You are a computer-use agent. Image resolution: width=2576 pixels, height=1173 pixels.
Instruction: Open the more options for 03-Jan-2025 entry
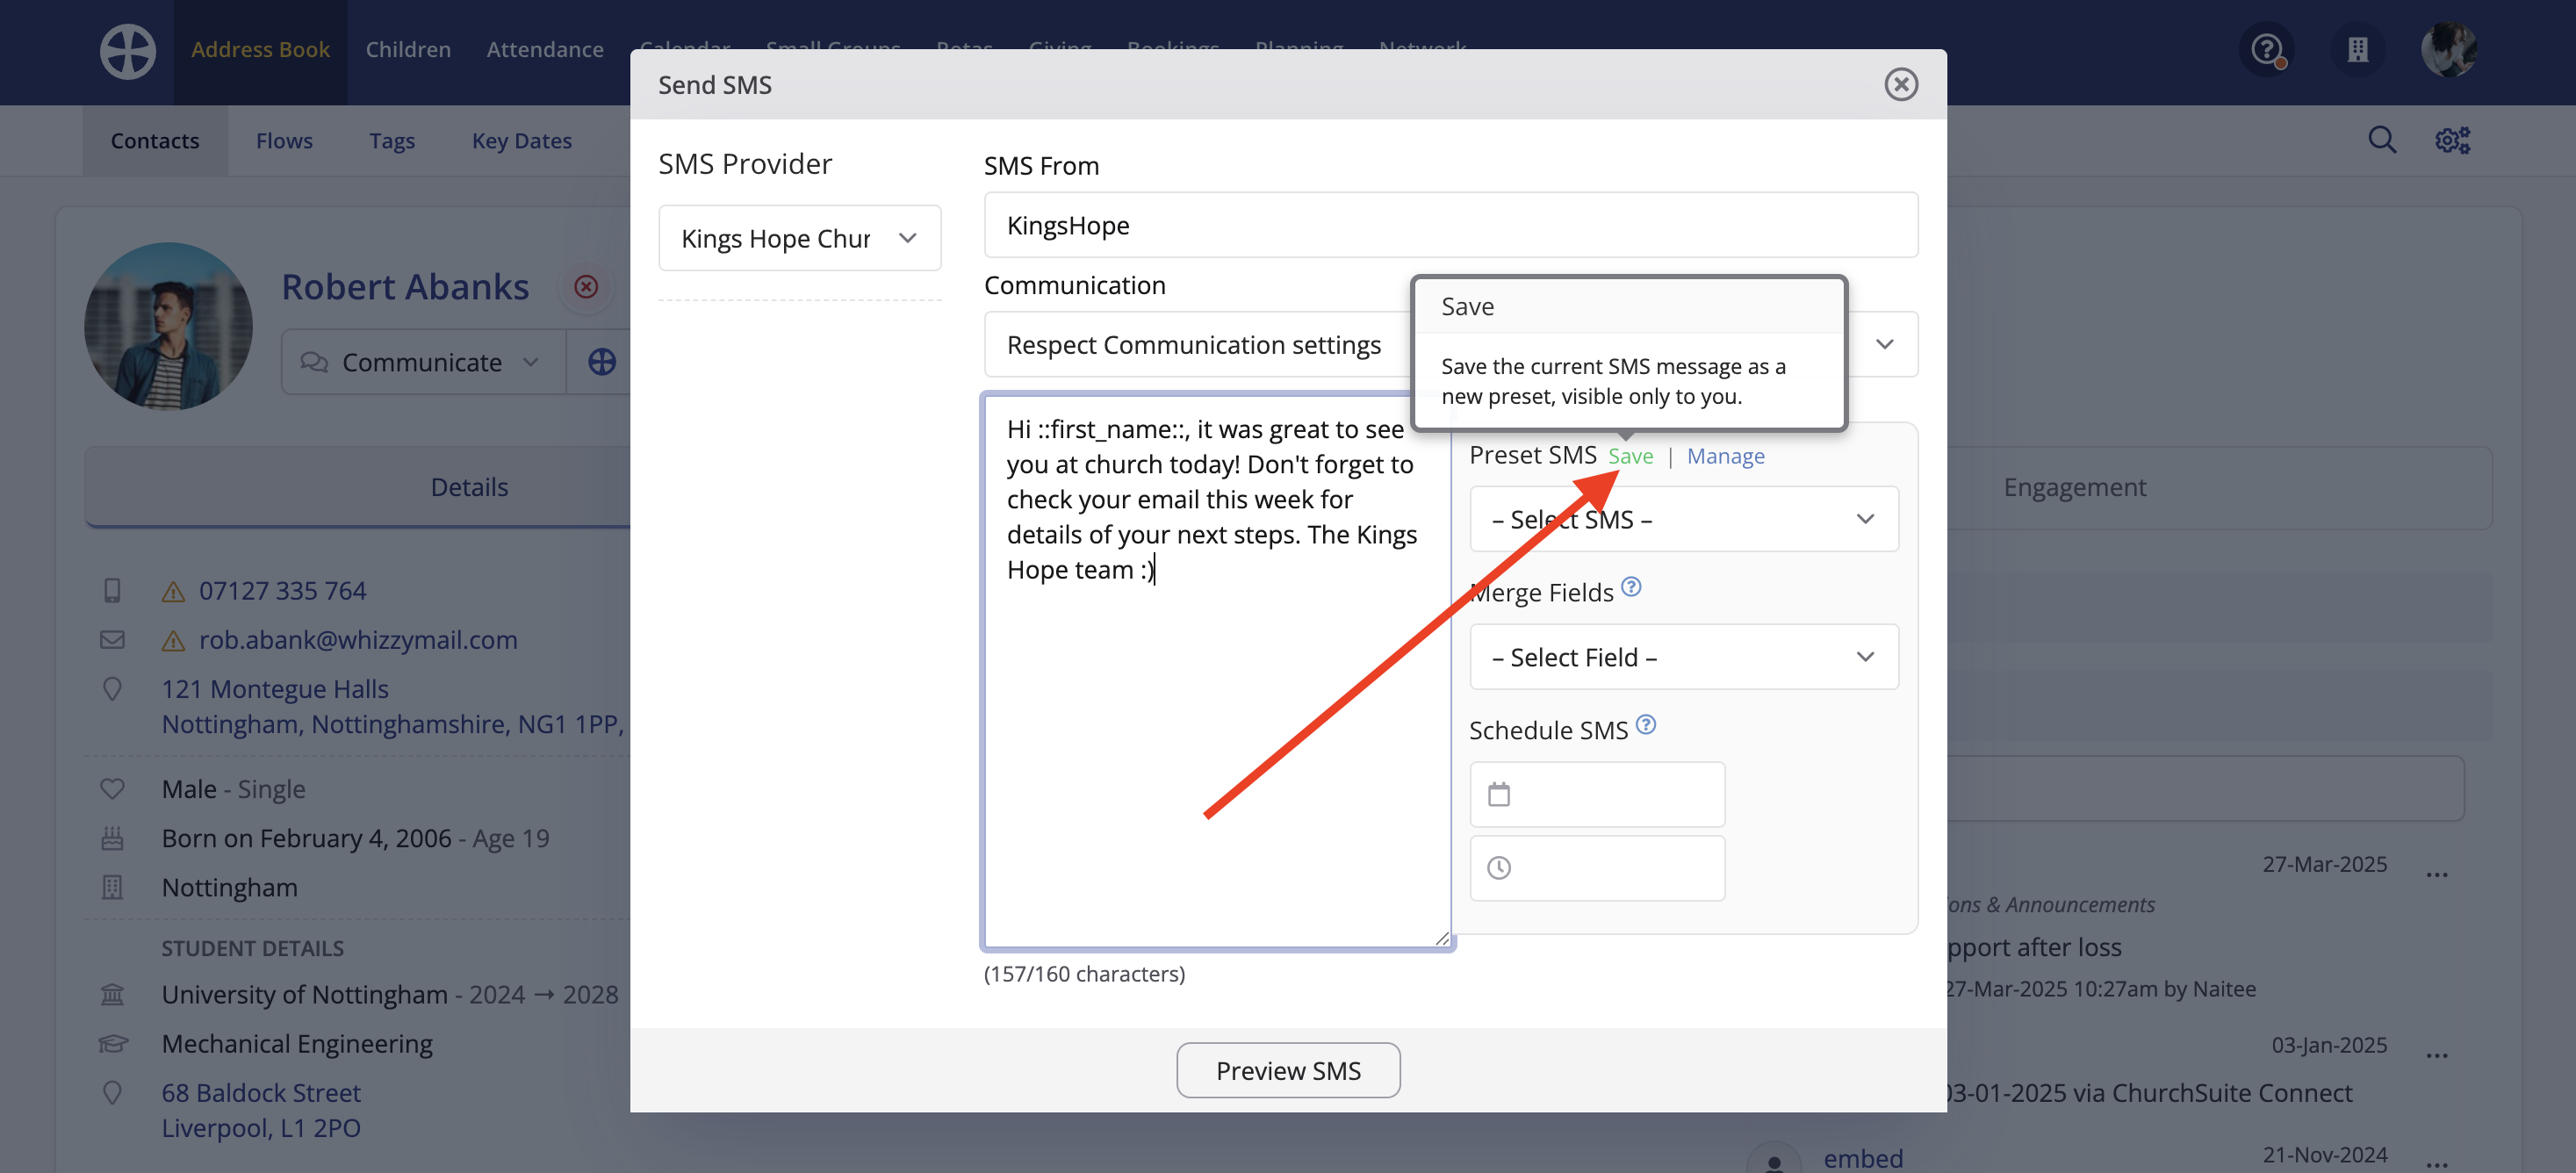(2437, 1056)
